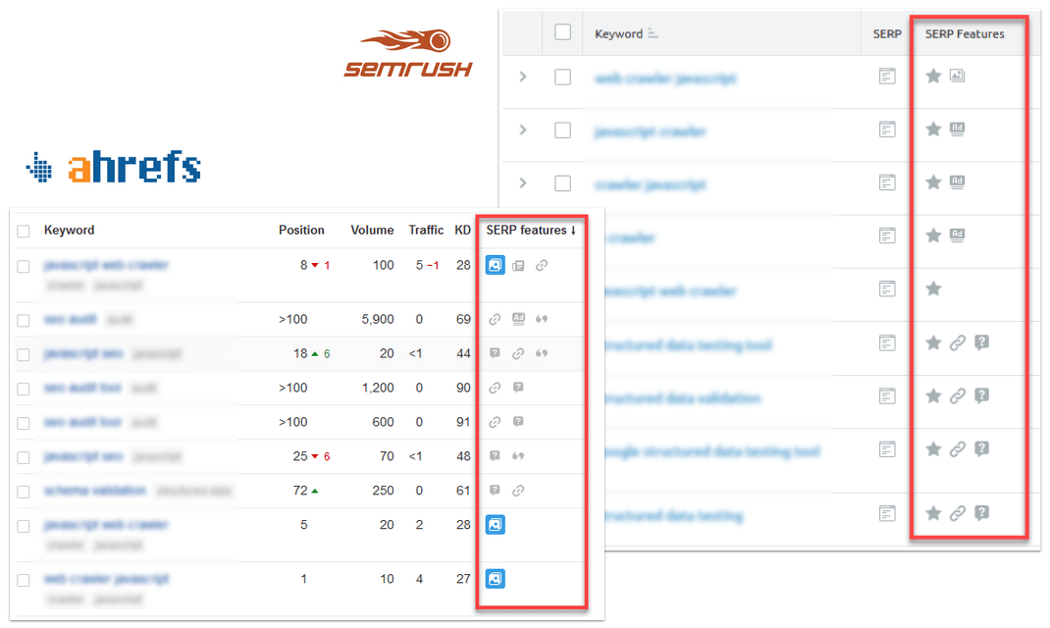Open the SERP snapshot icon in SEMrush 'google structured data testing tool' row
Screen dimensions: 1050x628
point(887,449)
